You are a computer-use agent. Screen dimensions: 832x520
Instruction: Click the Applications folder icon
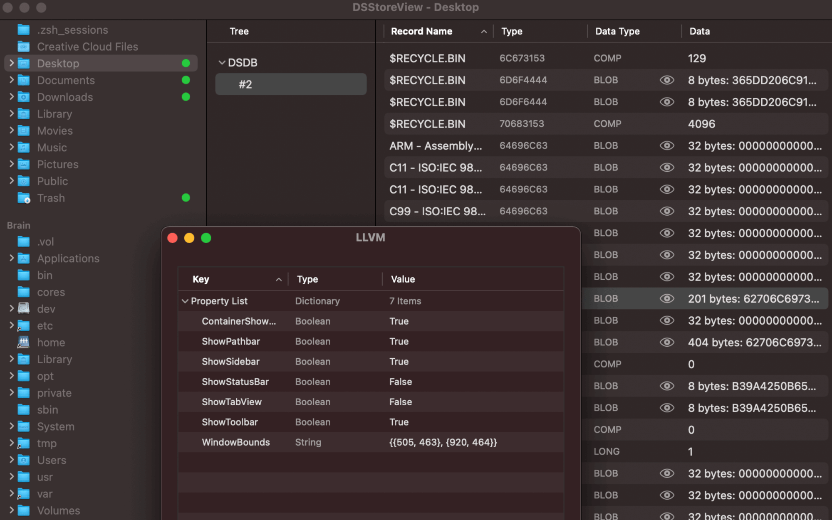(x=24, y=259)
